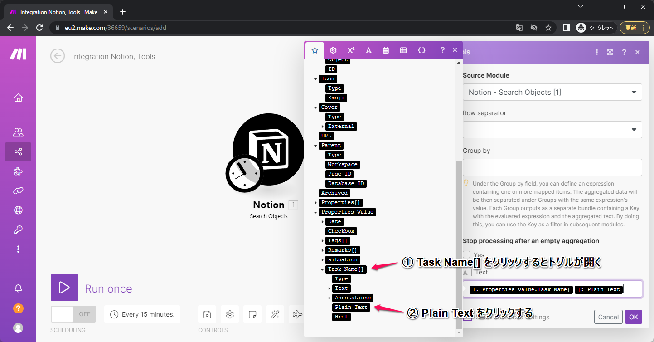Open the Team icon in sidebar
This screenshot has height=342, width=654.
click(x=18, y=132)
